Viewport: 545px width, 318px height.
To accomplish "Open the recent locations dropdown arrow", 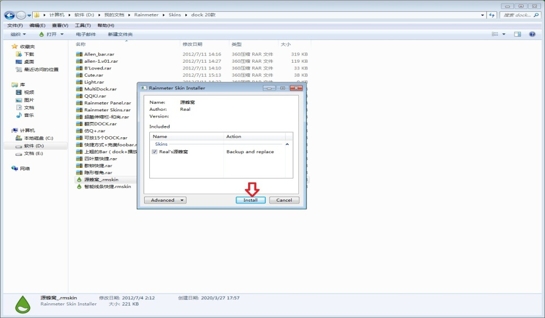I will (x=29, y=15).
